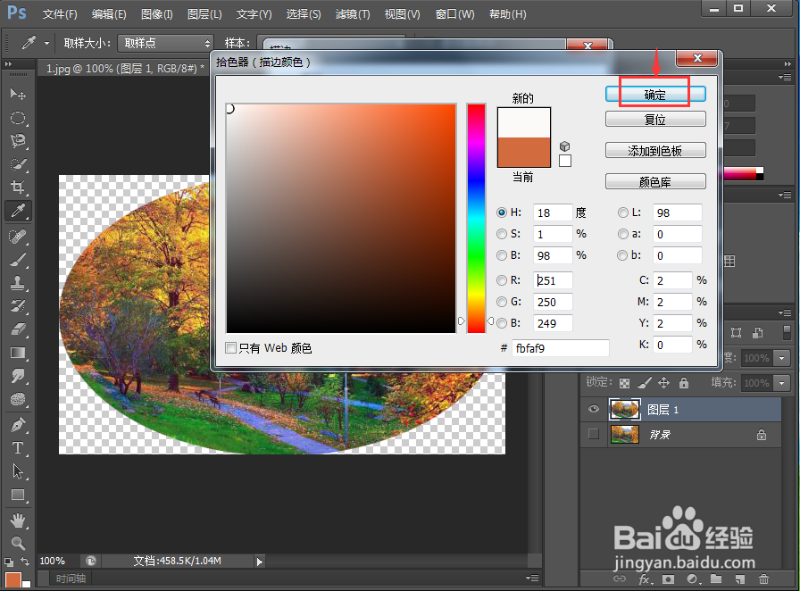The width and height of the screenshot is (800, 591).
Task: Click the foreground color swatch in toolbox
Action: click(x=12, y=580)
